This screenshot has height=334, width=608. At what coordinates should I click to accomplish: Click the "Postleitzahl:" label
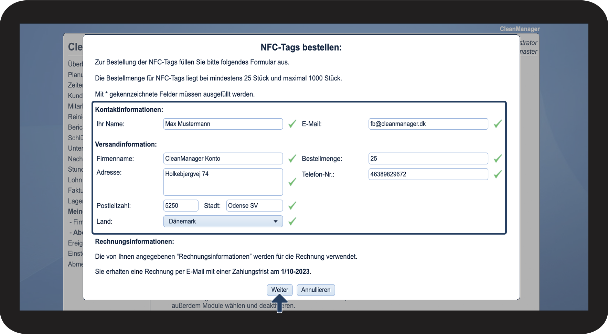114,206
